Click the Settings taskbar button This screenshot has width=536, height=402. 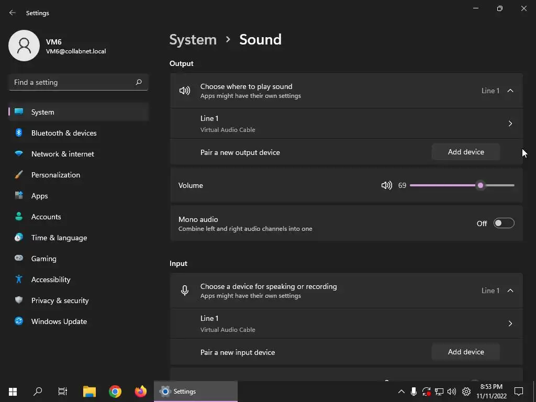(x=196, y=392)
